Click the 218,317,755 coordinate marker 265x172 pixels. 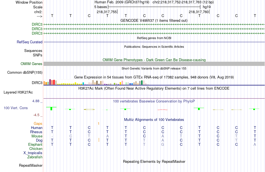tap(107, 12)
